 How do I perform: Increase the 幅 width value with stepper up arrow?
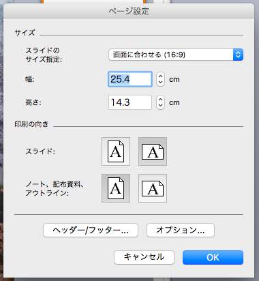click(160, 76)
